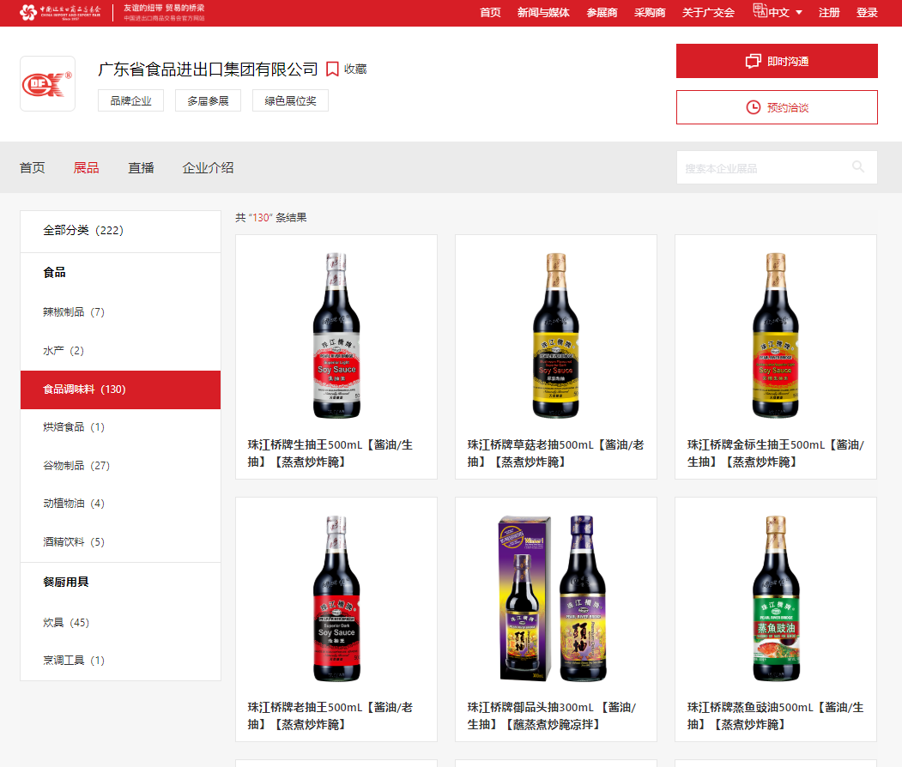Click the search magnifier icon in the product search box
This screenshot has height=767, width=902.
[x=857, y=167]
